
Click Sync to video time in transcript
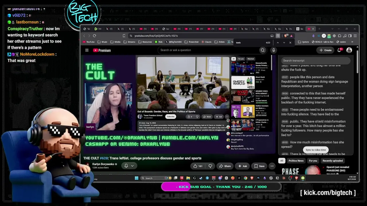(316, 150)
